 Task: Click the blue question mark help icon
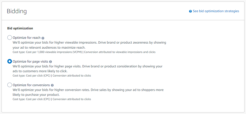pos(191,11)
